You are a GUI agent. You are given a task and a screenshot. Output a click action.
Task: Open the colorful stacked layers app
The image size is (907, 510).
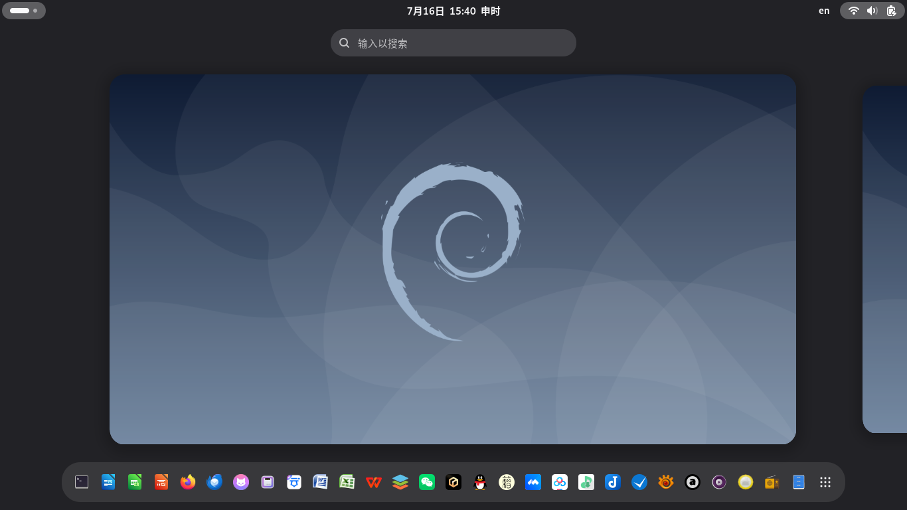point(400,482)
